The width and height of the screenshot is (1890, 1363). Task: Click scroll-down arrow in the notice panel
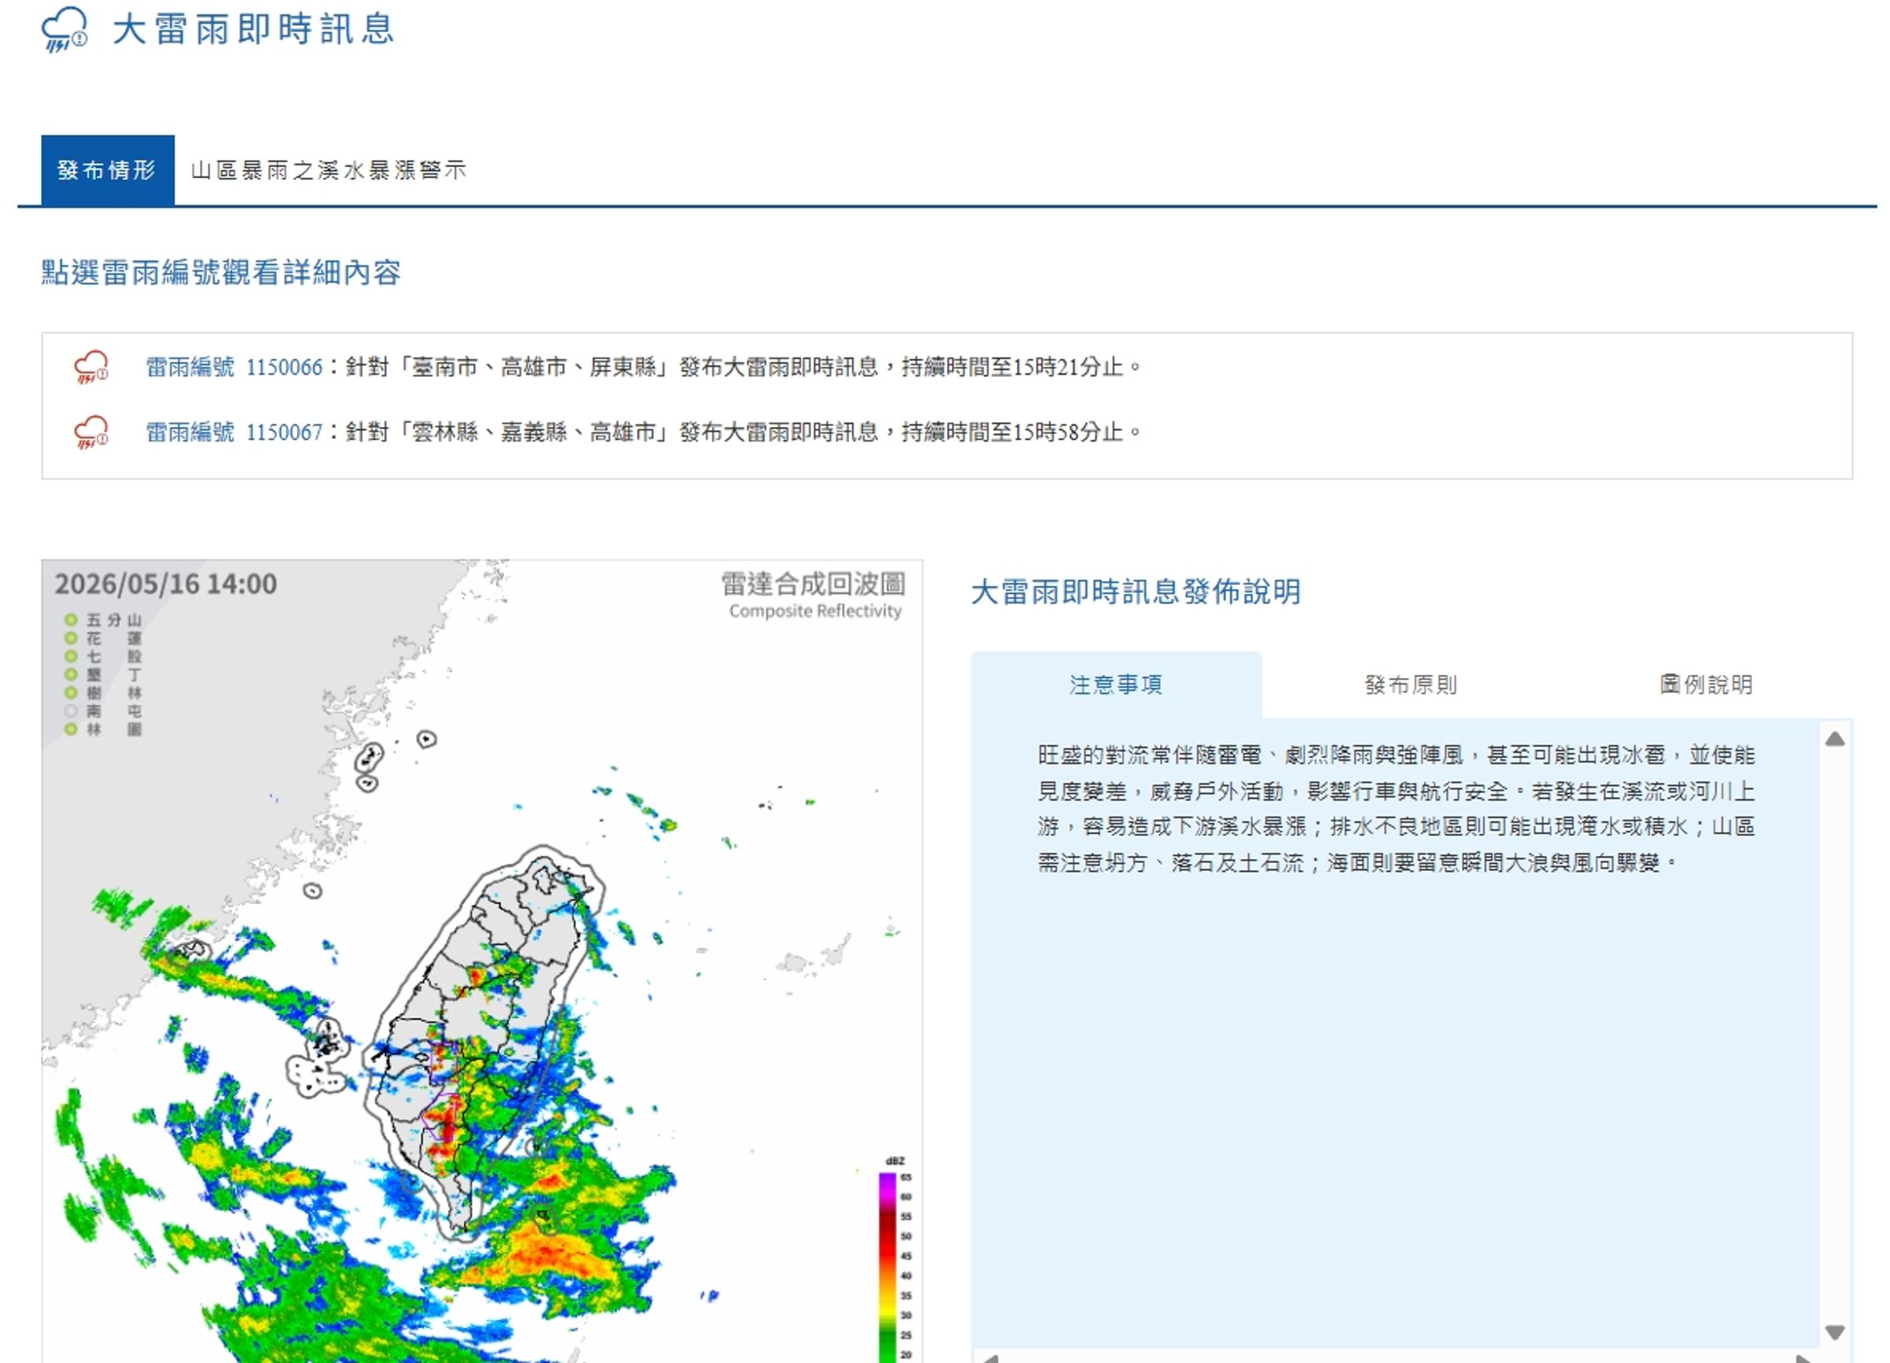pyautogui.click(x=1834, y=1332)
